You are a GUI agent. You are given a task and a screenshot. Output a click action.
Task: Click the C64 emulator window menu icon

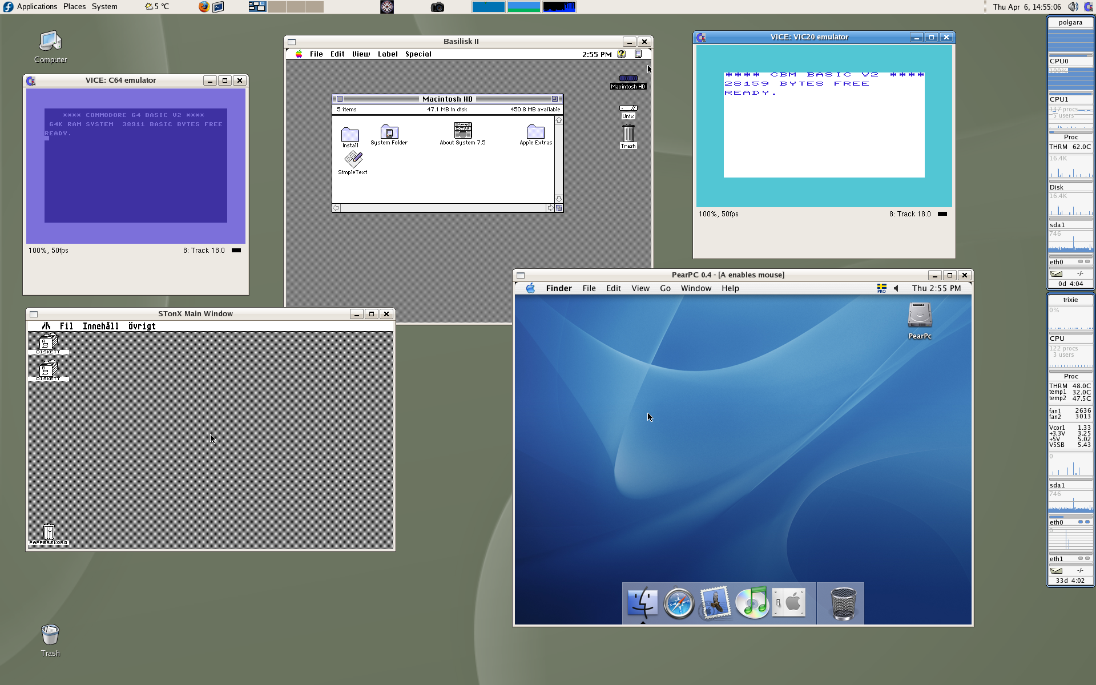[x=31, y=80]
